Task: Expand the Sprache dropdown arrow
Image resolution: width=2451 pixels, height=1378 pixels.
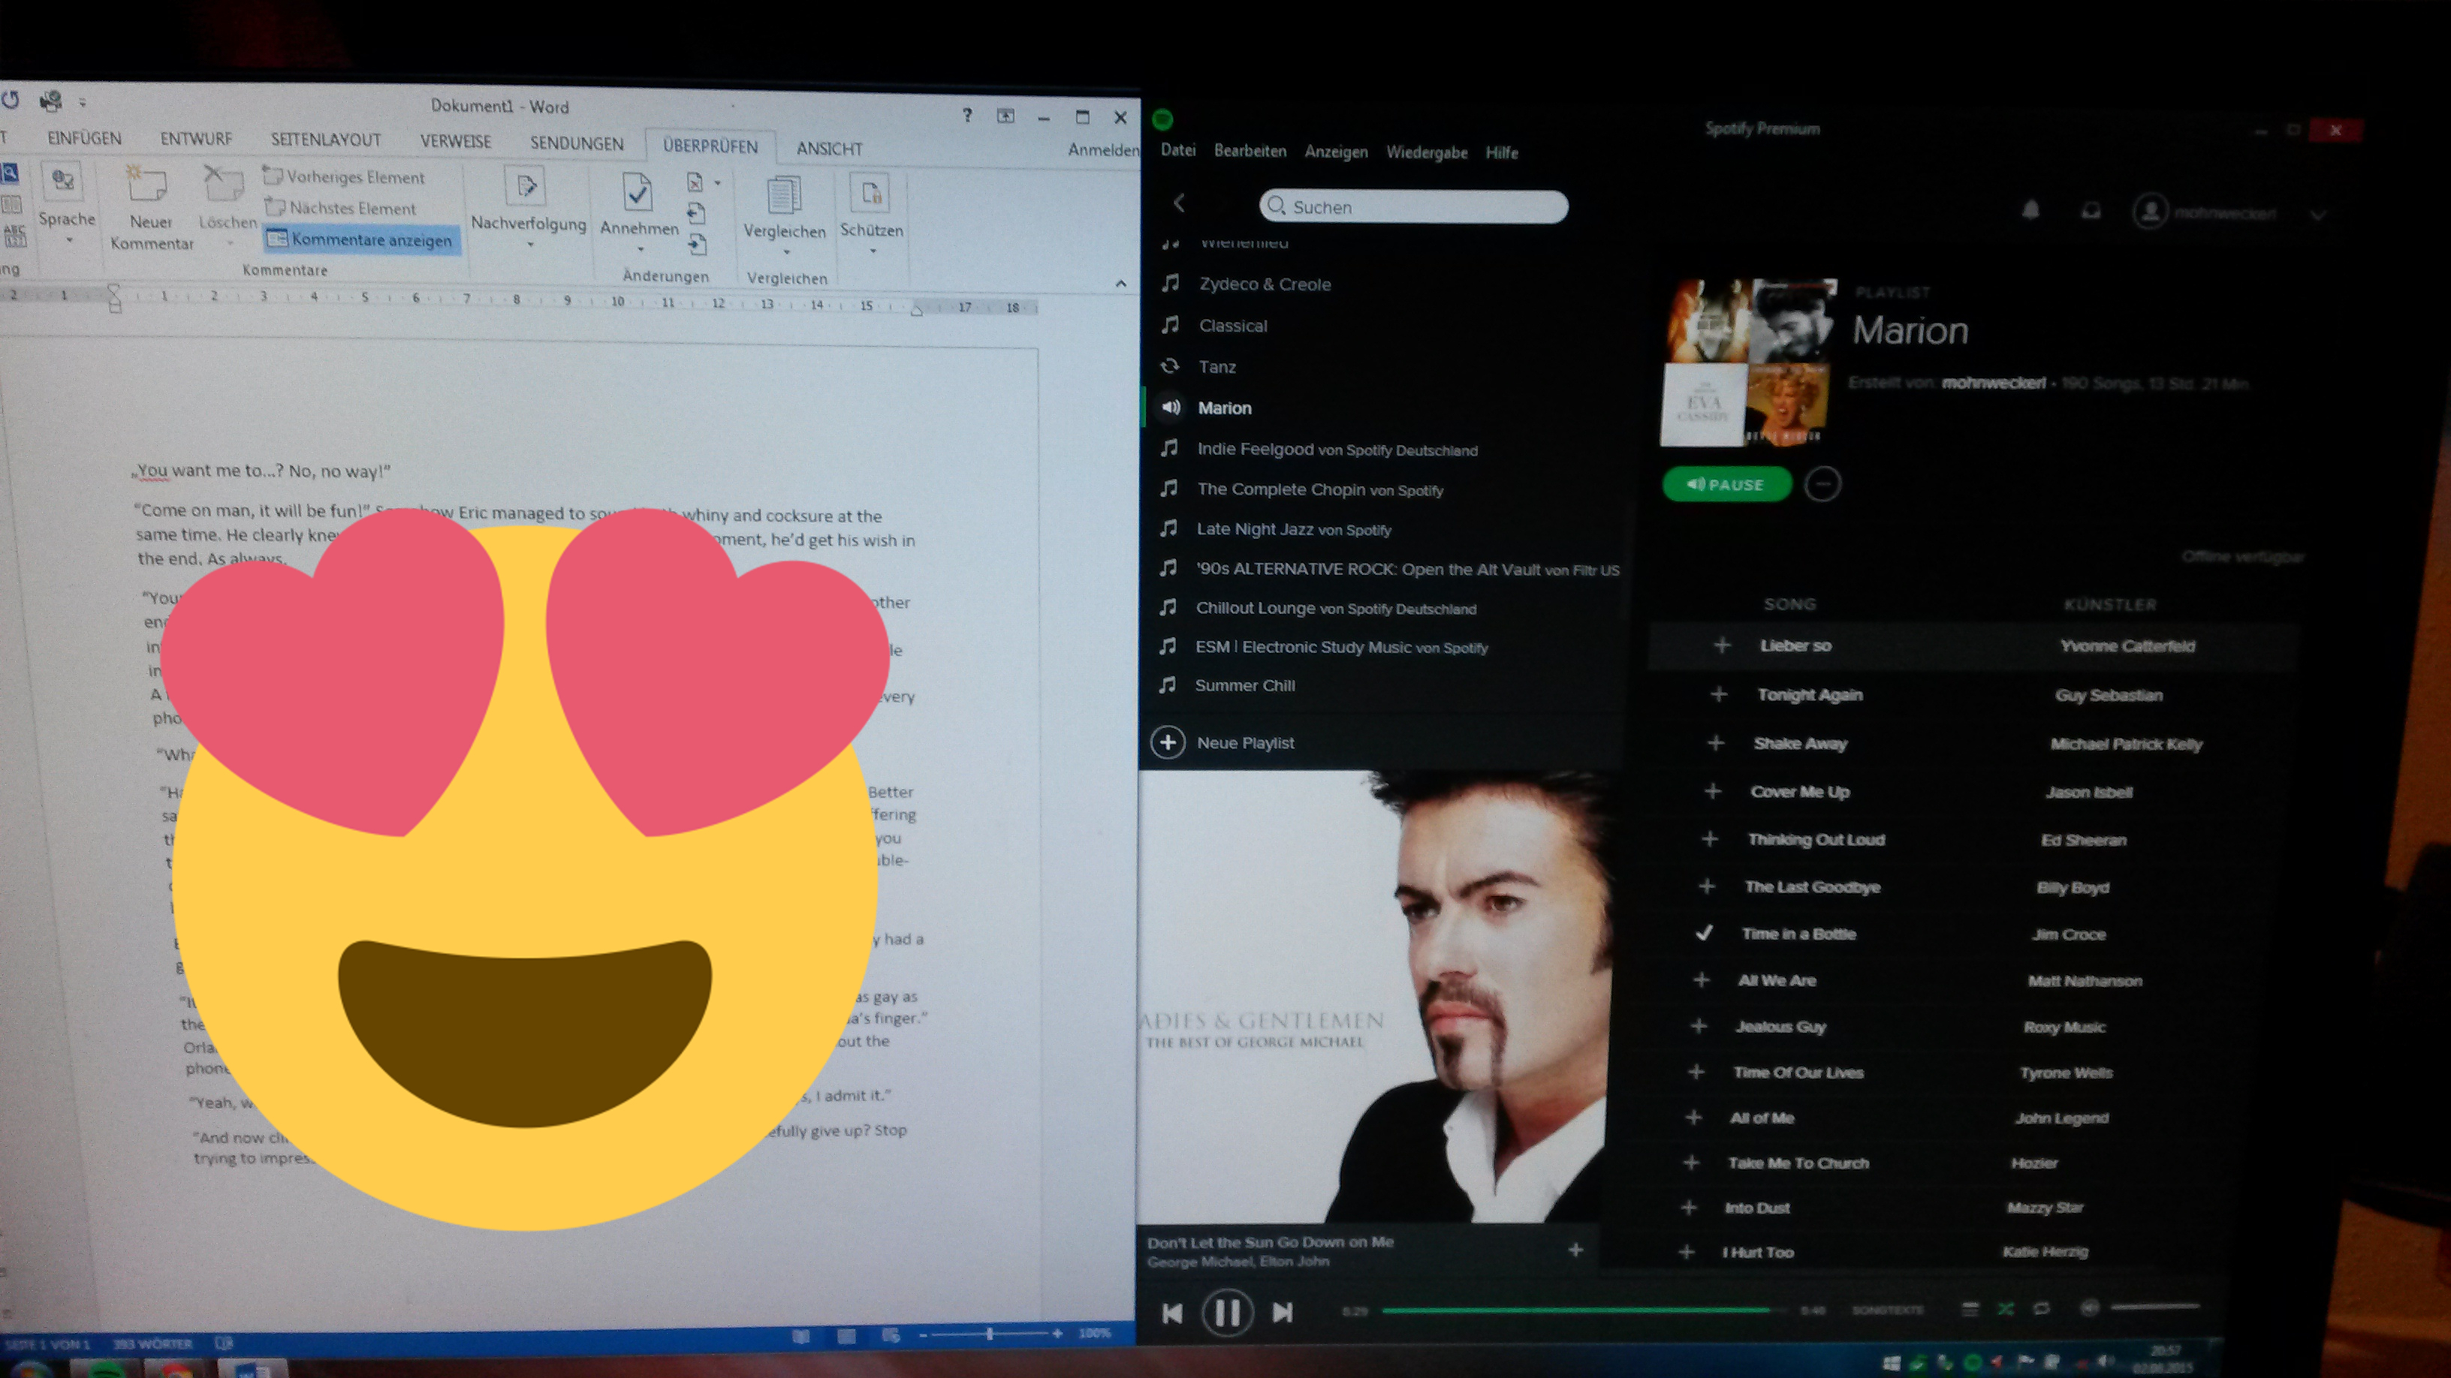Action: point(68,242)
